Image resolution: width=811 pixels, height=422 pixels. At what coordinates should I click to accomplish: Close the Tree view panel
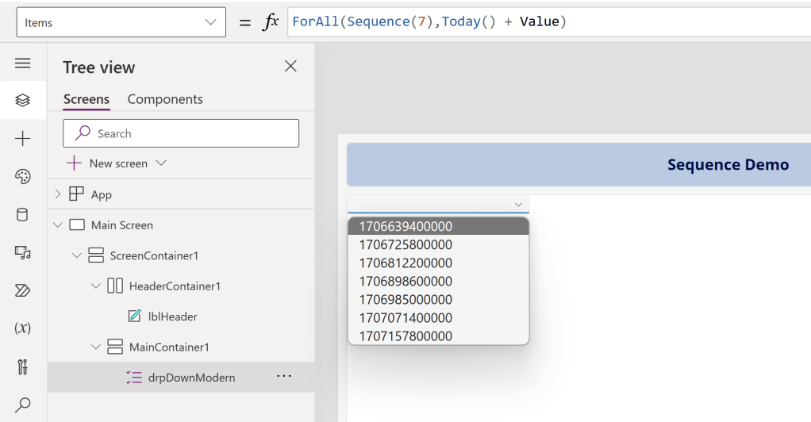click(x=290, y=67)
